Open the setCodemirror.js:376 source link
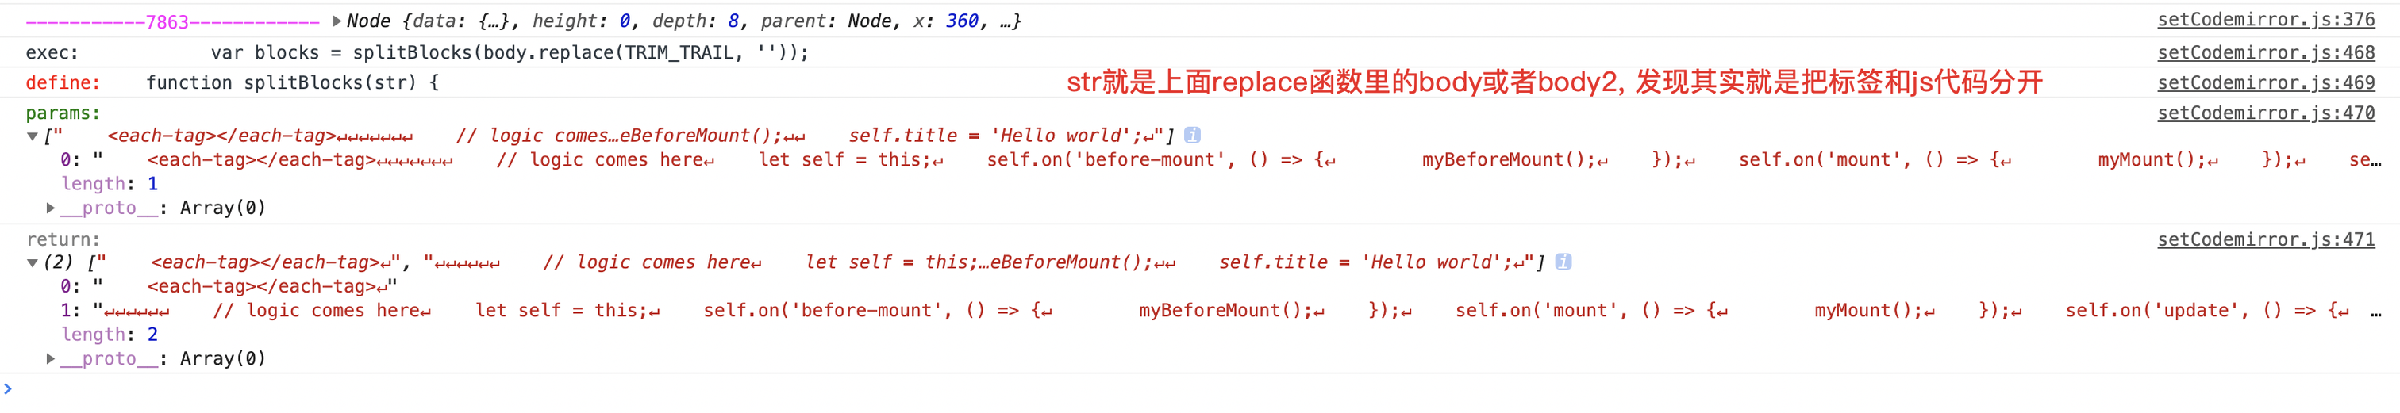This screenshot has height=413, width=2400. click(x=2266, y=20)
